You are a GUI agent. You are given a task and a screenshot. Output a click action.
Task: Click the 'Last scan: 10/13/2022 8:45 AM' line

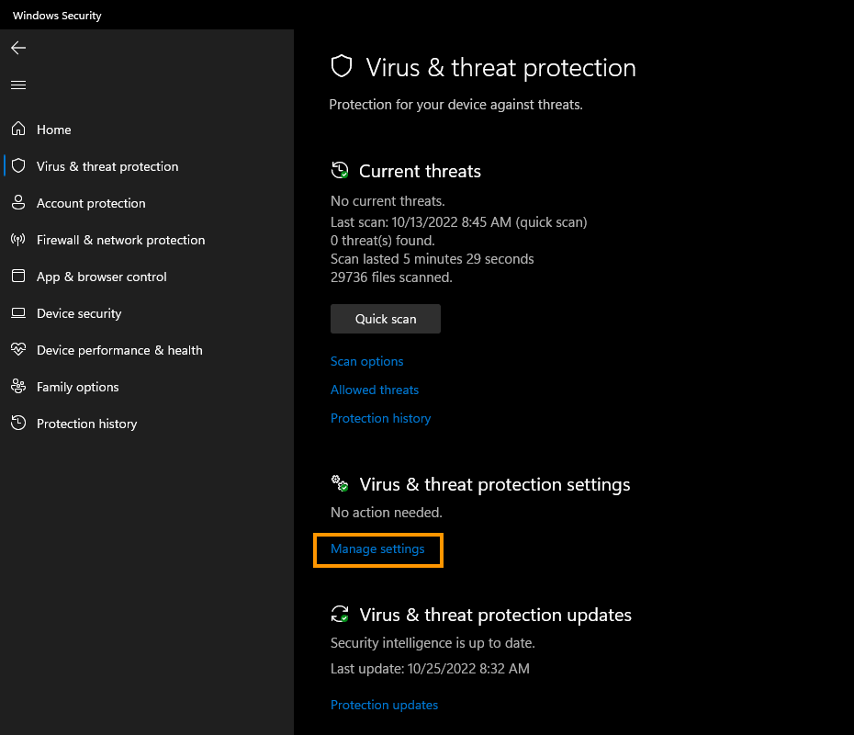[x=458, y=222]
